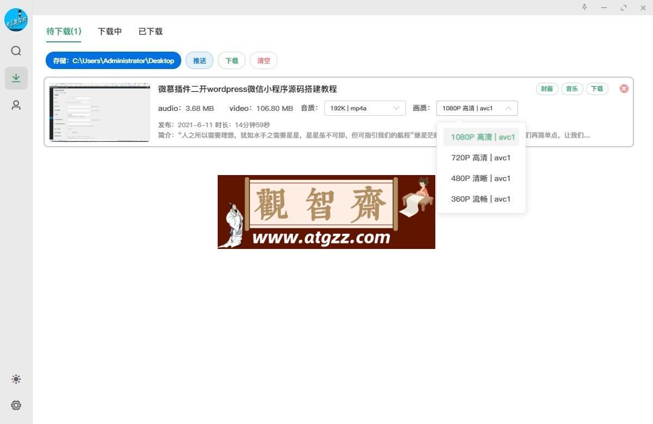This screenshot has height=424, width=653.
Task: Select 720P 高清 | avc1 option
Action: (x=482, y=158)
